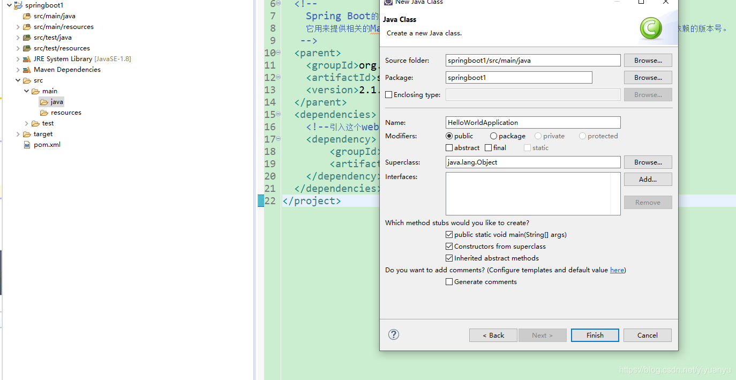This screenshot has width=736, height=380.
Task: Click the src/test/java folder icon
Action: pos(27,38)
